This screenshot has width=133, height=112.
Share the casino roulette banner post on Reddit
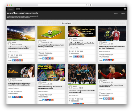click(x=83, y=56)
